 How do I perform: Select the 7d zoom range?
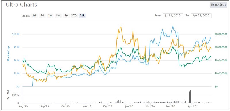[x=42, y=16]
